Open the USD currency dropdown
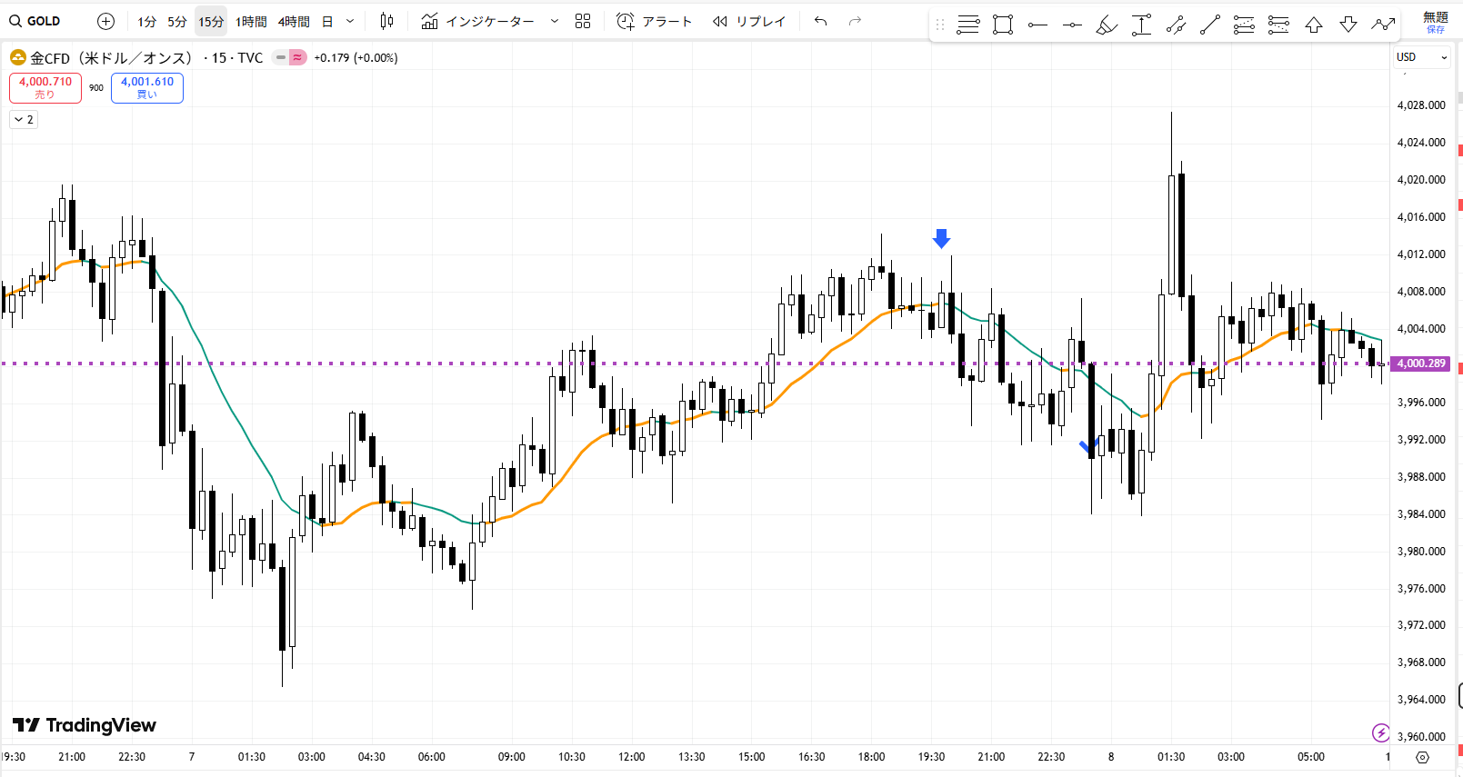This screenshot has height=777, width=1463. pos(1421,57)
